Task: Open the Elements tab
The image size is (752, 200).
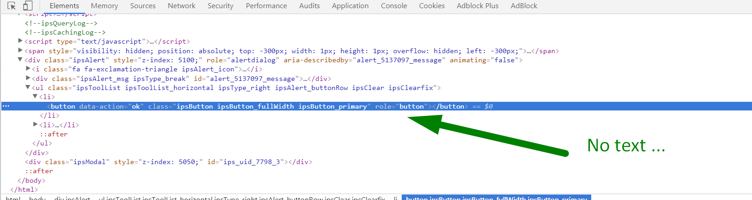Action: pyautogui.click(x=64, y=6)
